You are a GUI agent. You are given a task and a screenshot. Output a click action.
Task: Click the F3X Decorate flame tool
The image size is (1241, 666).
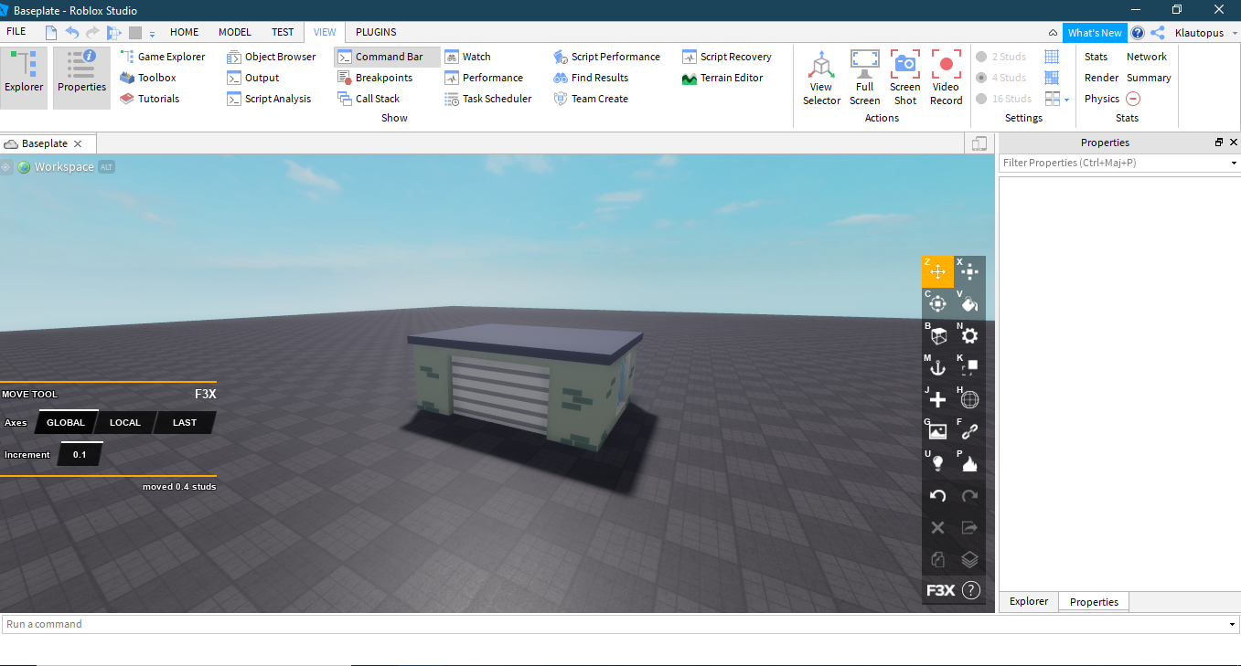[x=969, y=464]
